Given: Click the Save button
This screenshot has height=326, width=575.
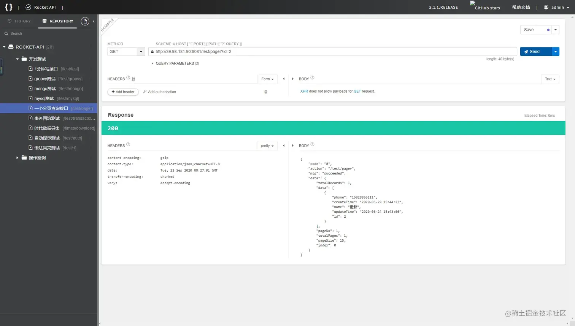Looking at the screenshot, I should [536, 30].
